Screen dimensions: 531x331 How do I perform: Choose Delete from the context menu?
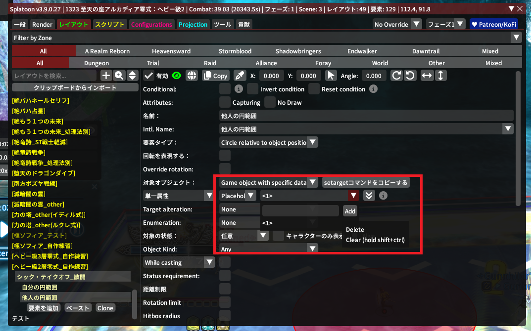point(355,230)
